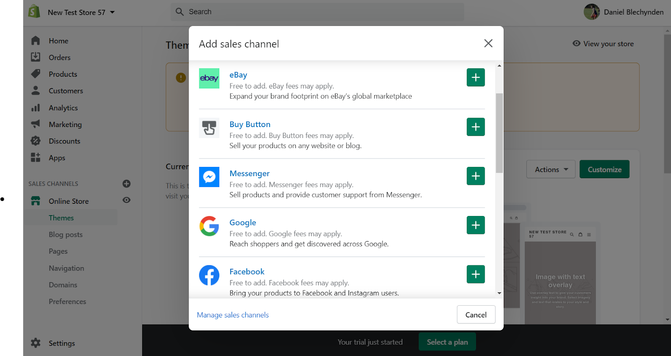
Task: Open Customers page
Action: coord(66,91)
